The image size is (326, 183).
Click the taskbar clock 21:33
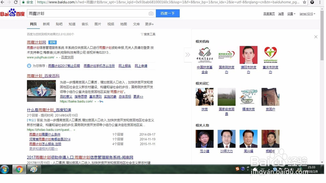click(x=311, y=167)
